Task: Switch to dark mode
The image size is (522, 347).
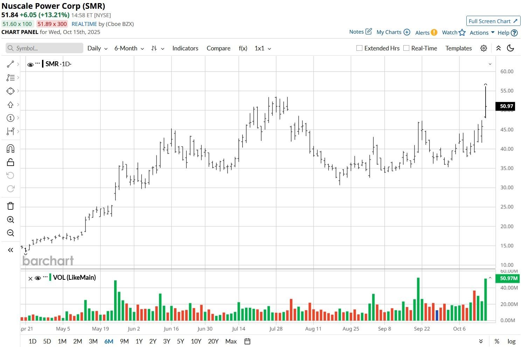Action: tap(510, 48)
